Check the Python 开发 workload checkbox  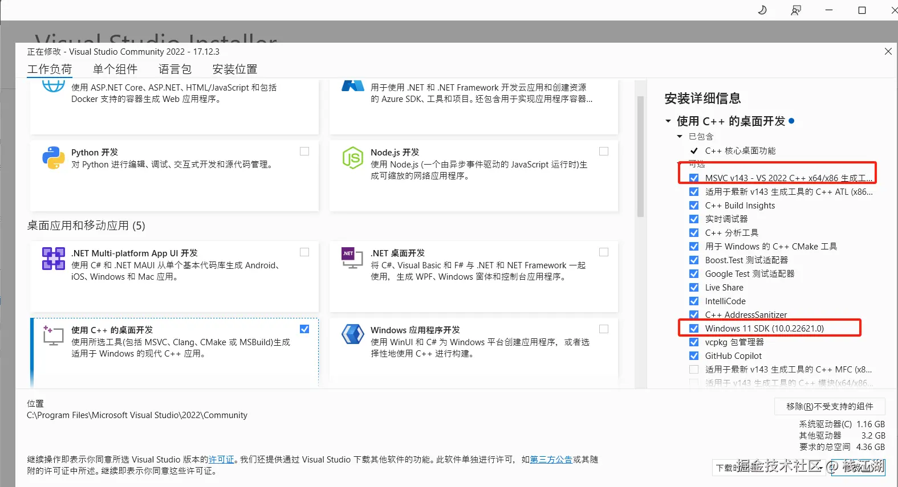click(x=304, y=152)
